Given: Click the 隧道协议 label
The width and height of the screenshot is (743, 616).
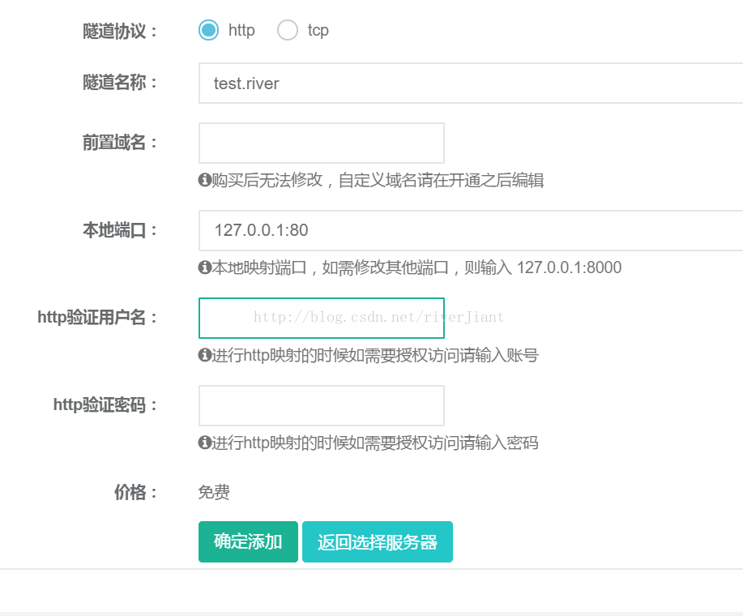Looking at the screenshot, I should tap(120, 32).
